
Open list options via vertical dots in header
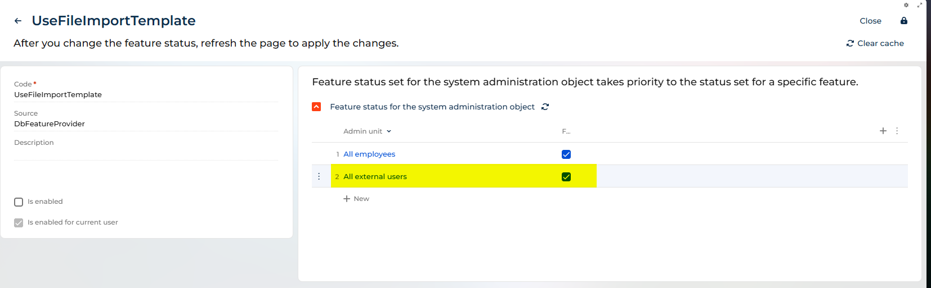[897, 131]
